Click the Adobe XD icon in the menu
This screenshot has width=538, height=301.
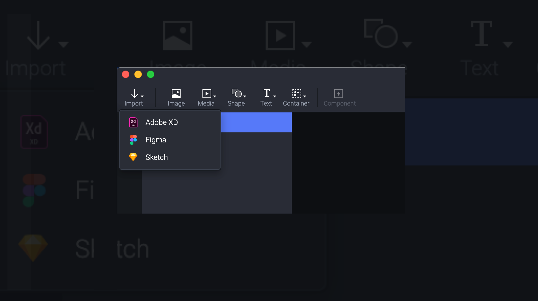coord(133,122)
